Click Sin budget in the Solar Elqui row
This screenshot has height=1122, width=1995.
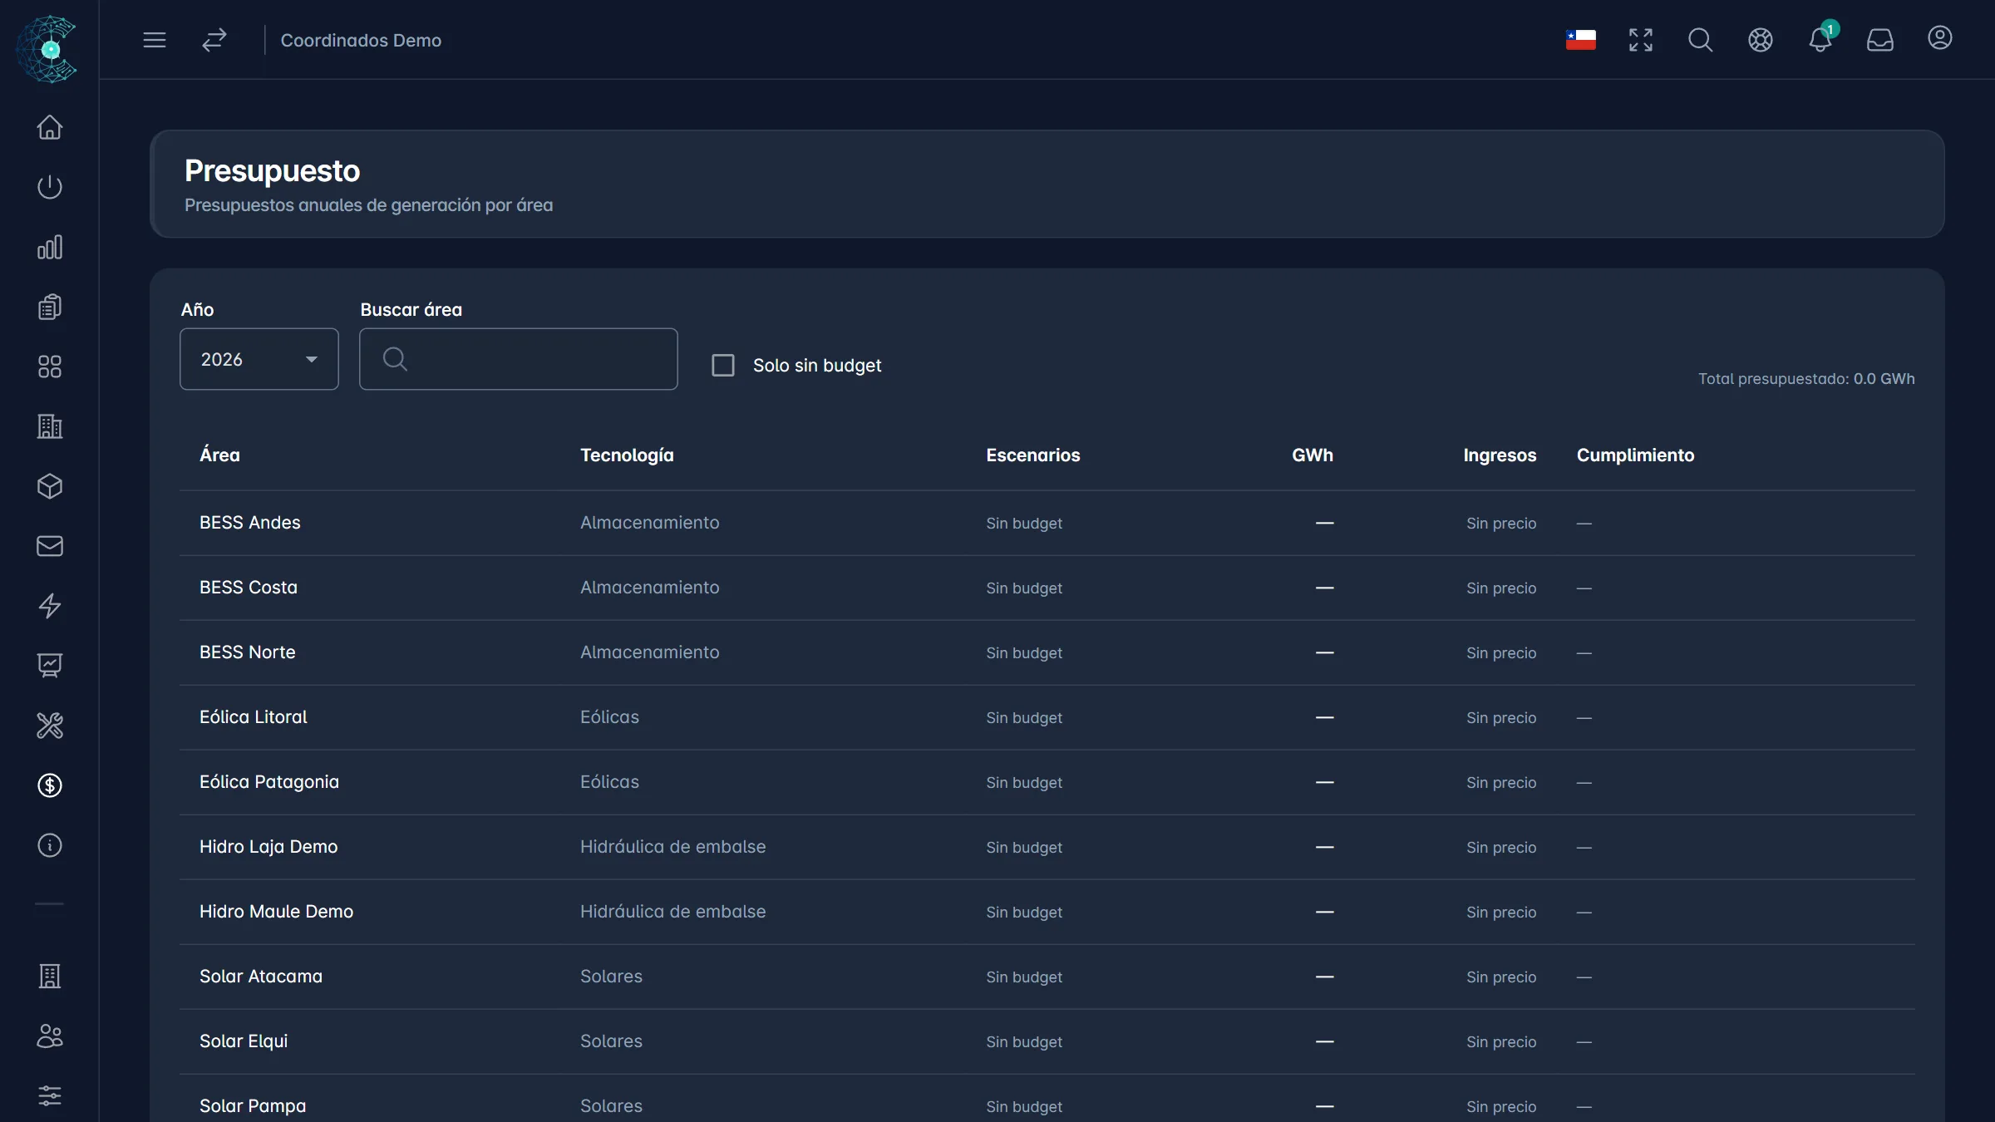1024,1042
